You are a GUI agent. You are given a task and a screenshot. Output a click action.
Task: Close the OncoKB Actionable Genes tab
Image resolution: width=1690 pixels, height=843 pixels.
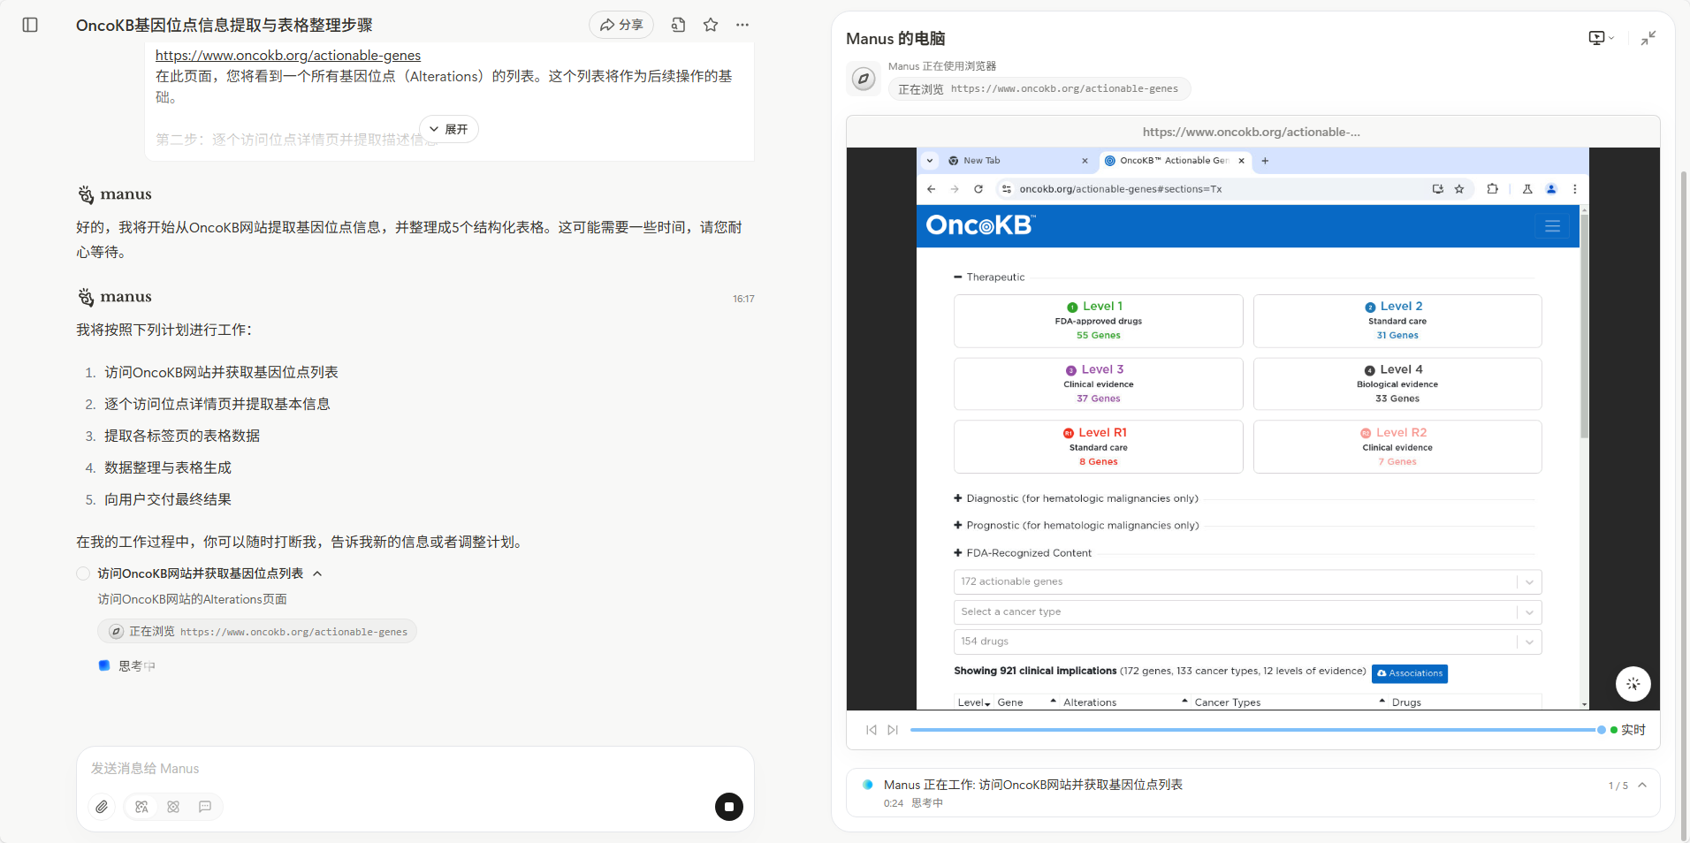(1242, 161)
